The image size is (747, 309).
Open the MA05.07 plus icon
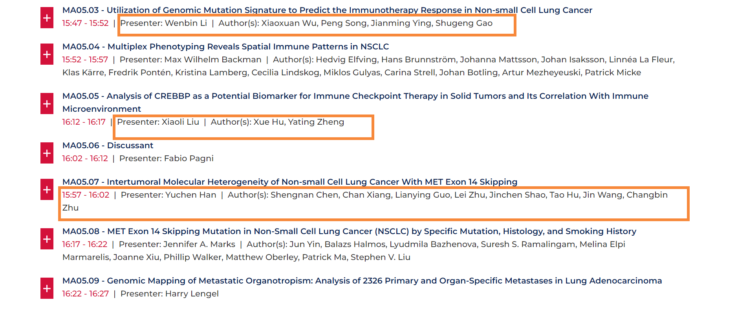click(x=47, y=189)
